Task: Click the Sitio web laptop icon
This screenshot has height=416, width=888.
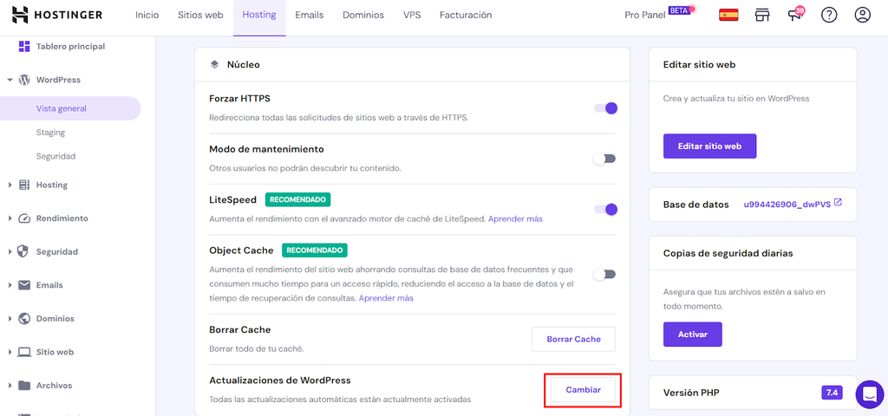Action: pyautogui.click(x=24, y=352)
